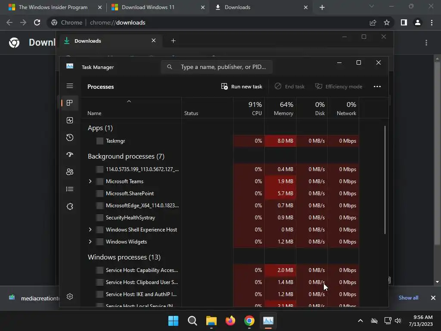Screen dimensions: 441x331
Task: Click the Task Manager vertical scrollbar
Action: [x=385, y=180]
